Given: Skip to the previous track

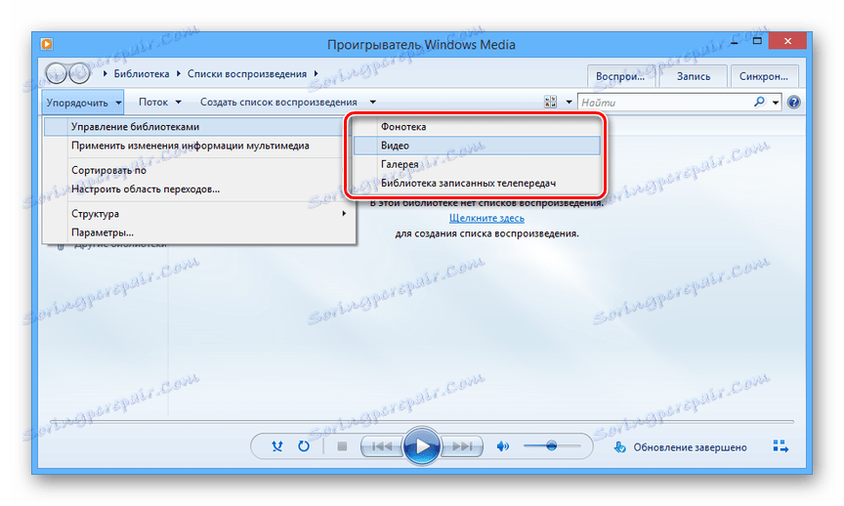Looking at the screenshot, I should tap(382, 446).
